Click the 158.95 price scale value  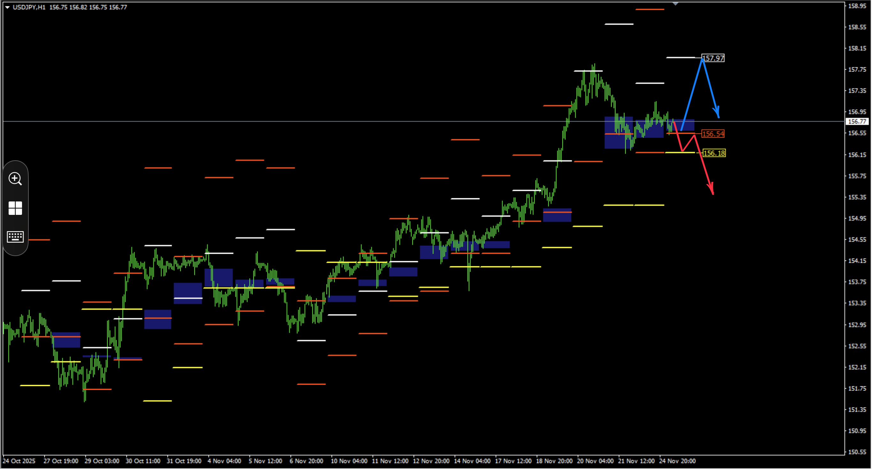click(857, 6)
